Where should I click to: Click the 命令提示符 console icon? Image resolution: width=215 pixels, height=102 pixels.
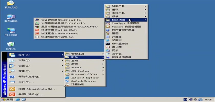(108, 44)
